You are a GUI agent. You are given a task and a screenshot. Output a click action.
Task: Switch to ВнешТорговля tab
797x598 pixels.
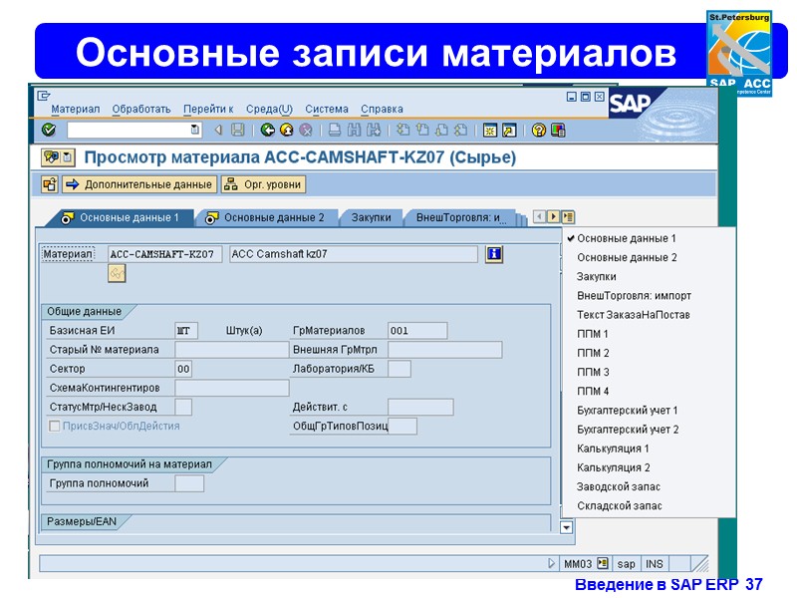pos(459,217)
